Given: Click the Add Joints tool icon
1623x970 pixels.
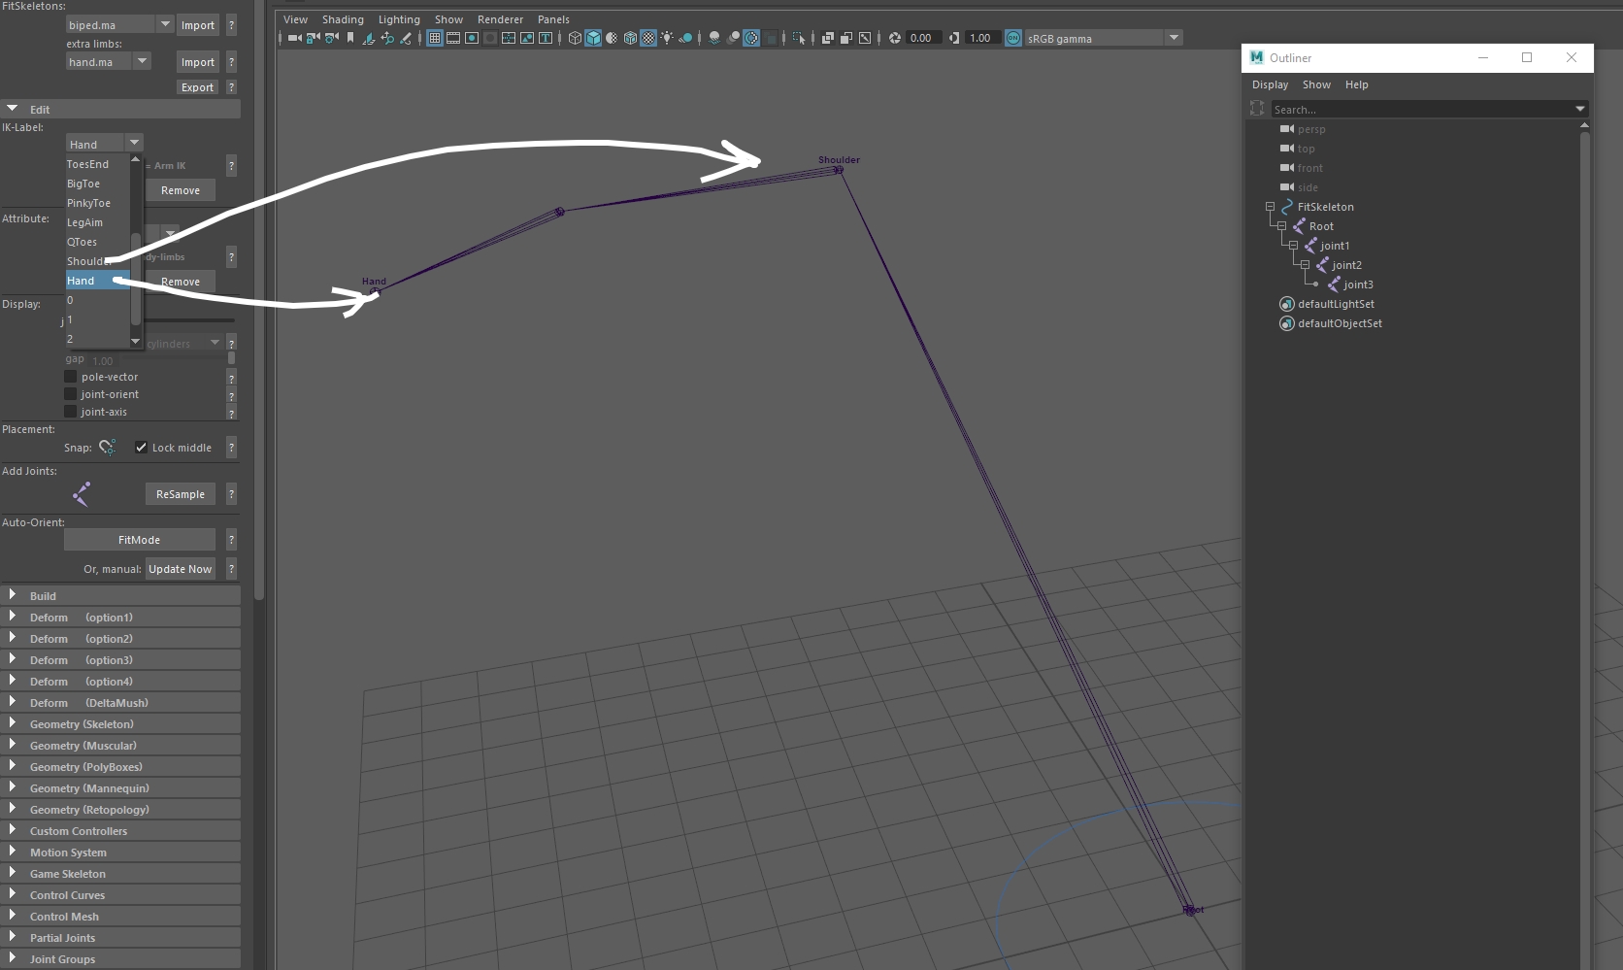Looking at the screenshot, I should (82, 494).
